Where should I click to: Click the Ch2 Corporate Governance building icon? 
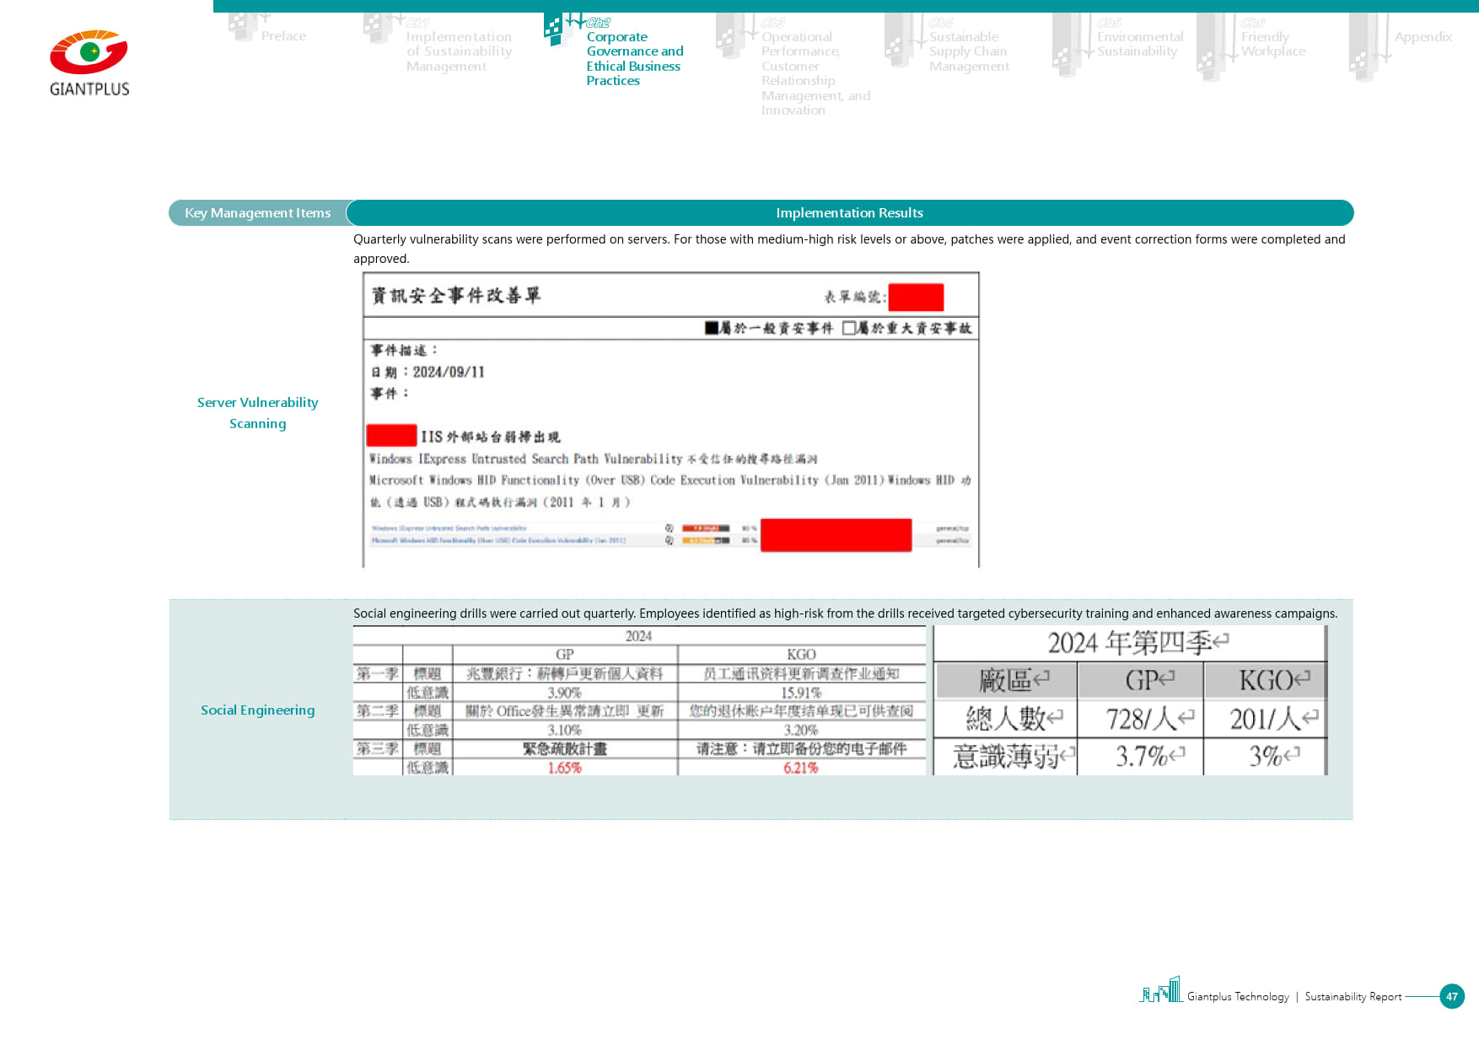pyautogui.click(x=555, y=29)
